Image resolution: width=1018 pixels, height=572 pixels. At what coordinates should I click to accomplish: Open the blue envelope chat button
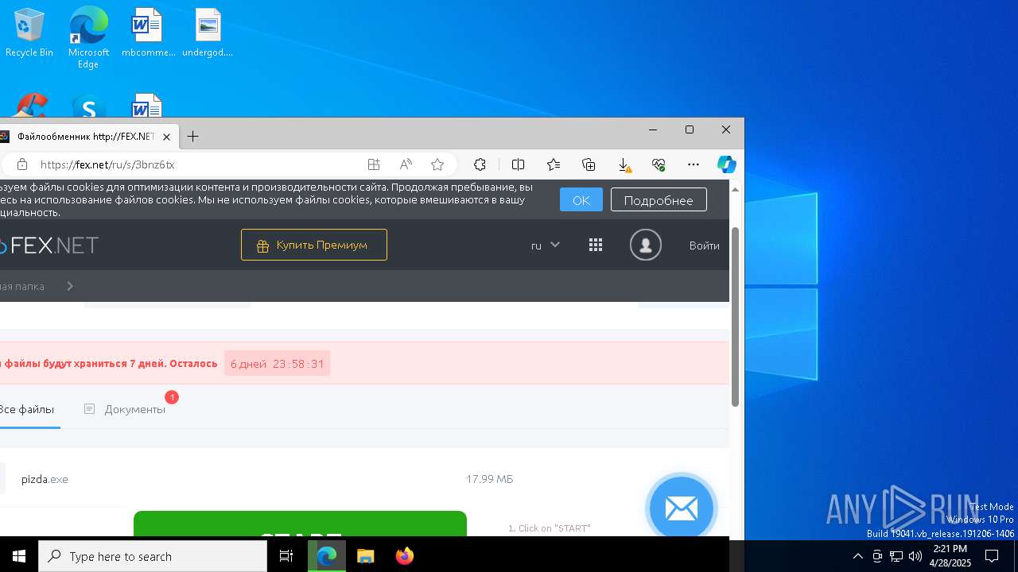[682, 508]
